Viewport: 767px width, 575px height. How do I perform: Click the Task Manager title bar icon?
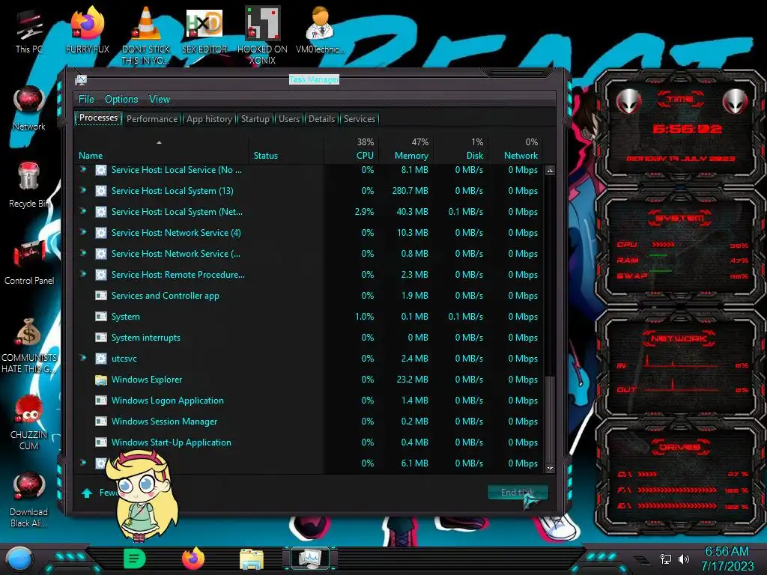(x=81, y=79)
